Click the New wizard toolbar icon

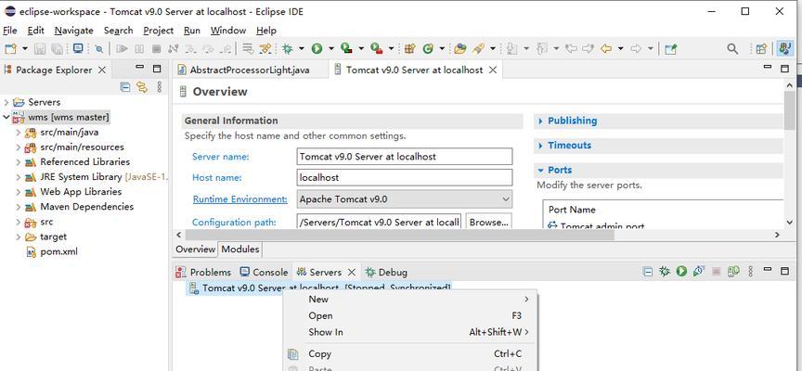click(x=11, y=48)
